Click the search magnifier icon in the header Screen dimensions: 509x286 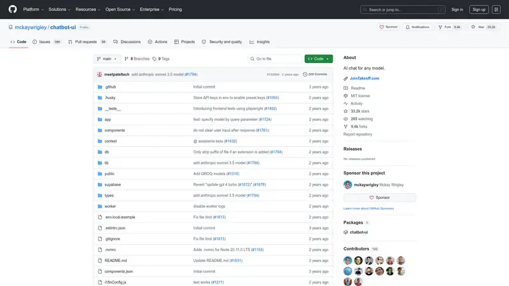tap(365, 10)
